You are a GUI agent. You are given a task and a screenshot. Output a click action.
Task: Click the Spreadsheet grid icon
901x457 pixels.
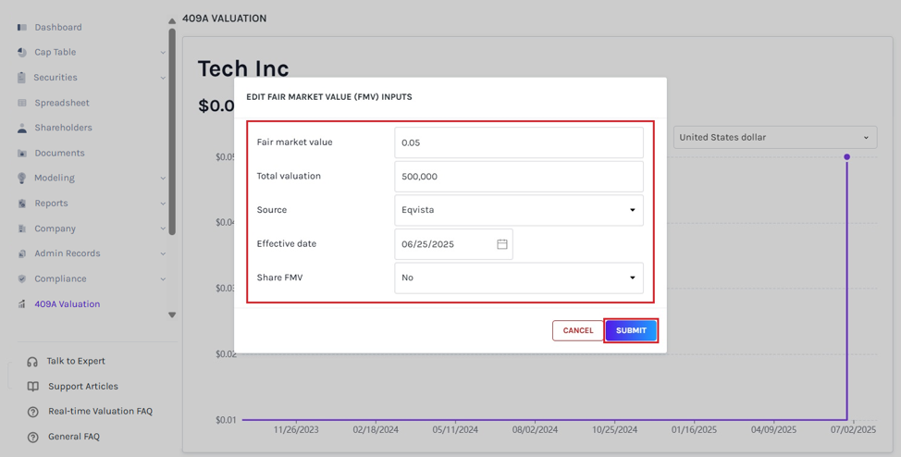tap(22, 103)
